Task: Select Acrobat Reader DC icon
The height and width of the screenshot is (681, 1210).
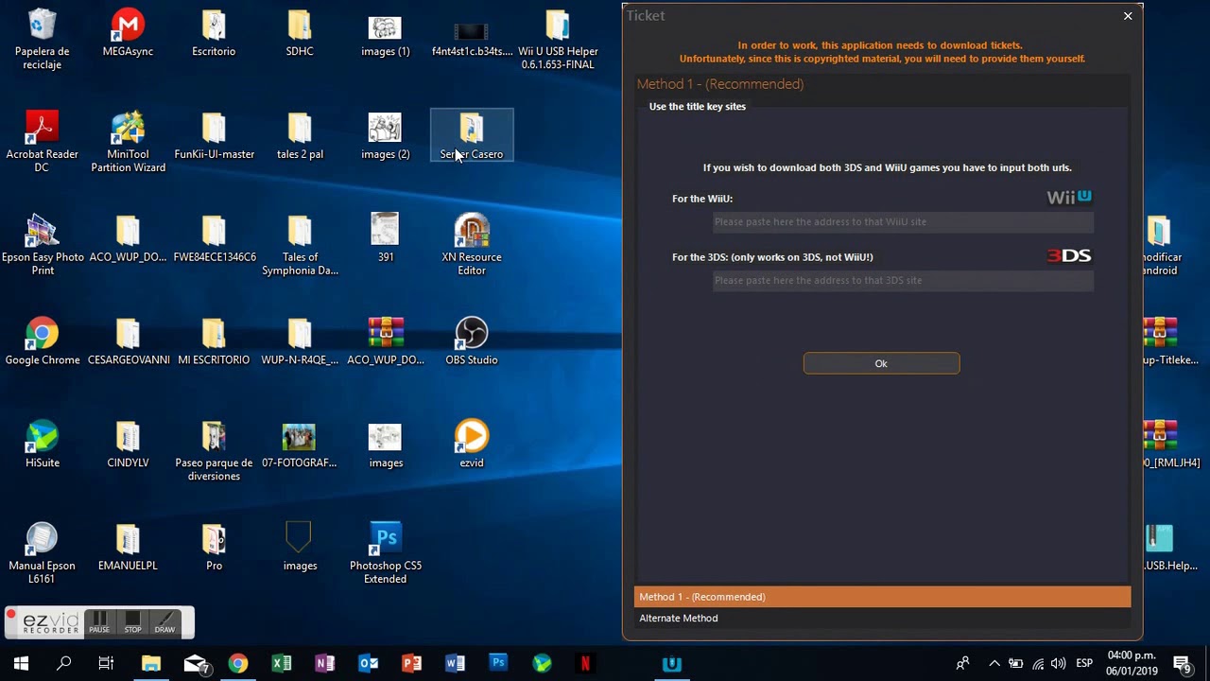Action: coord(43,143)
